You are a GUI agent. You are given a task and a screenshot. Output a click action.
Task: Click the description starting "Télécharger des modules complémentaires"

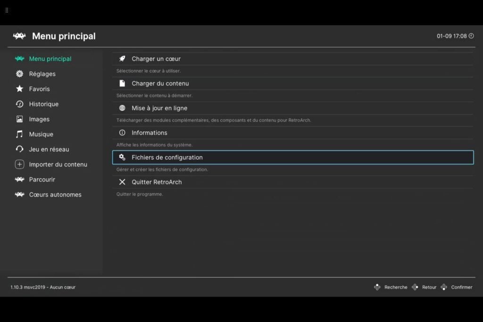[x=214, y=120]
